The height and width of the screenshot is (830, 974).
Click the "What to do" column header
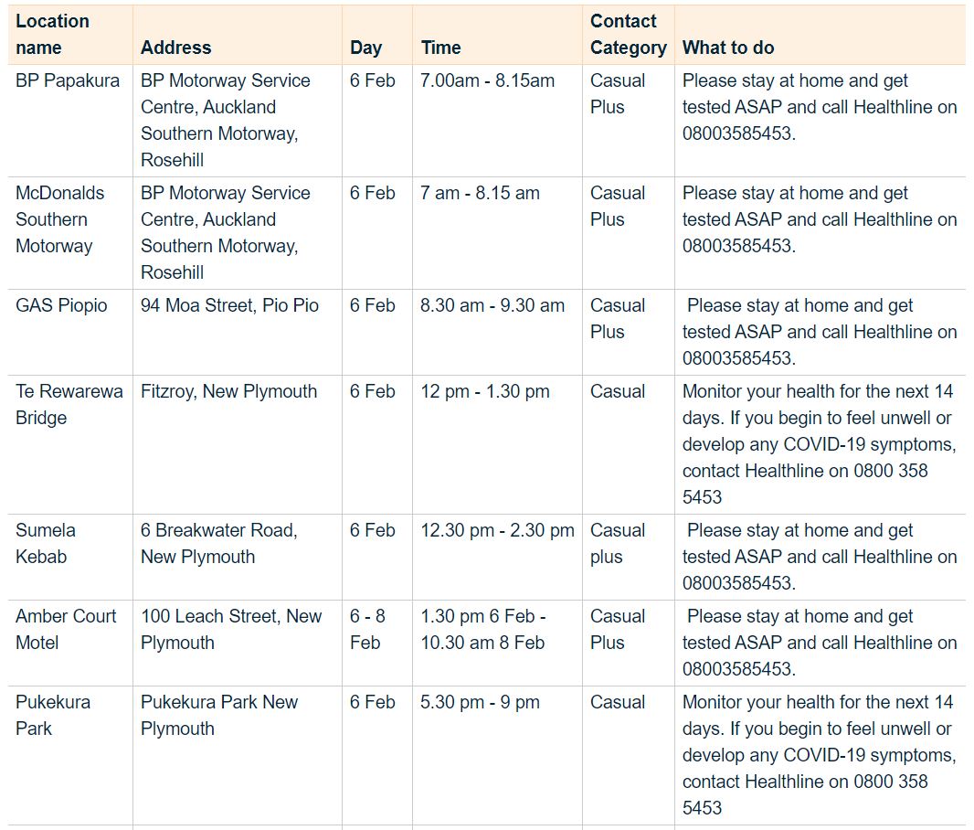[728, 48]
